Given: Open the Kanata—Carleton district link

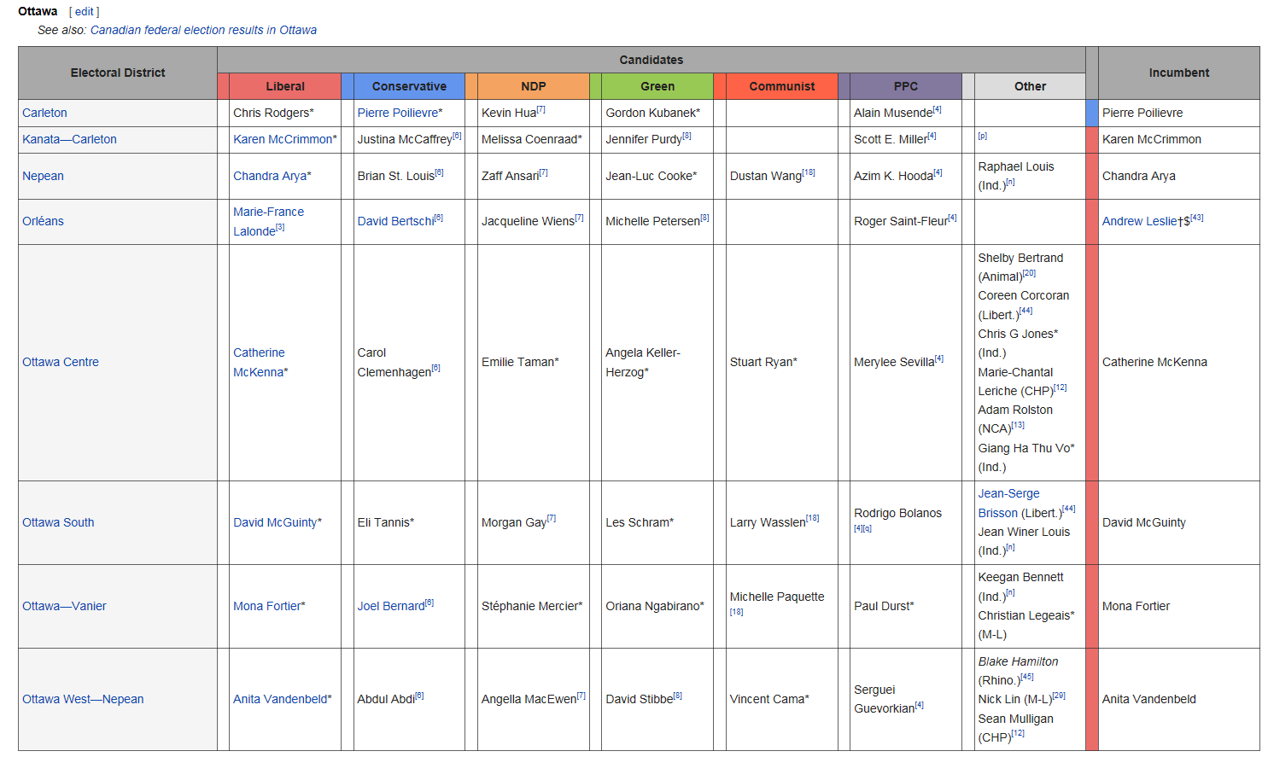Looking at the screenshot, I should coord(69,139).
